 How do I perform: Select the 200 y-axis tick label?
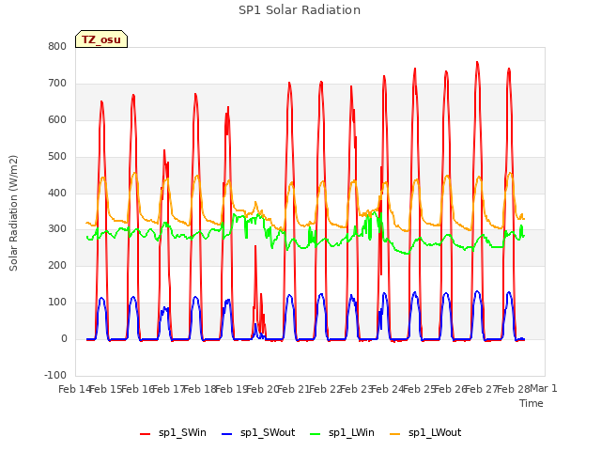pos(57,265)
